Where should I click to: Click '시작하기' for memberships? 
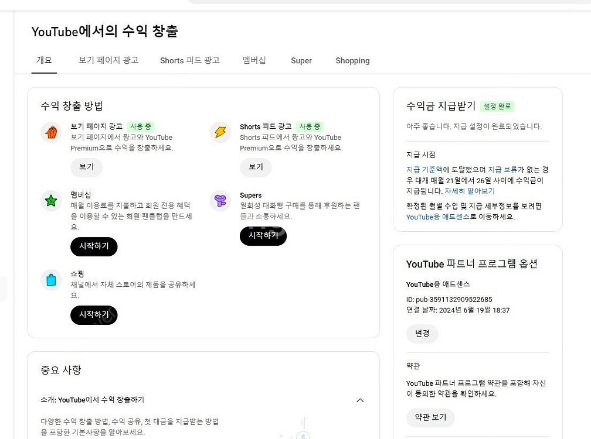point(94,246)
